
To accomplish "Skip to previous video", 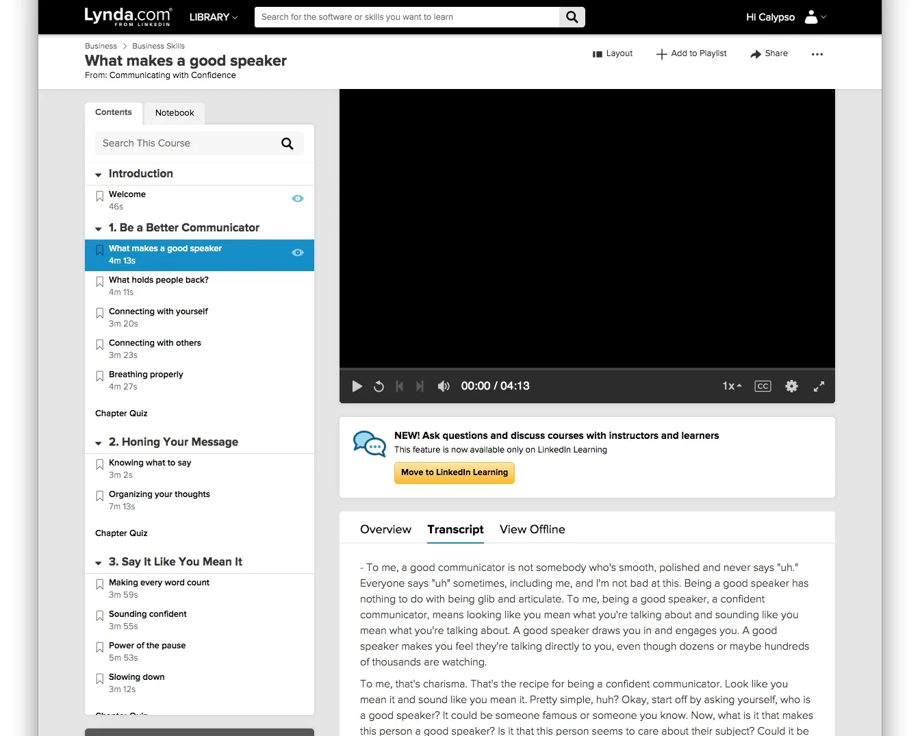I will click(400, 386).
